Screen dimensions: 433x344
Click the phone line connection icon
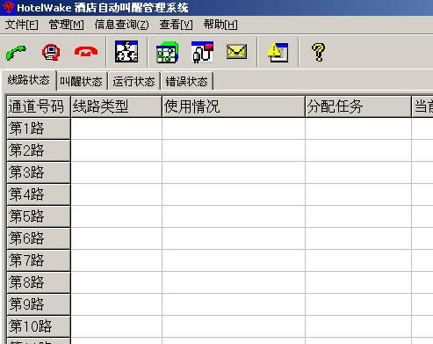pyautogui.click(x=202, y=52)
